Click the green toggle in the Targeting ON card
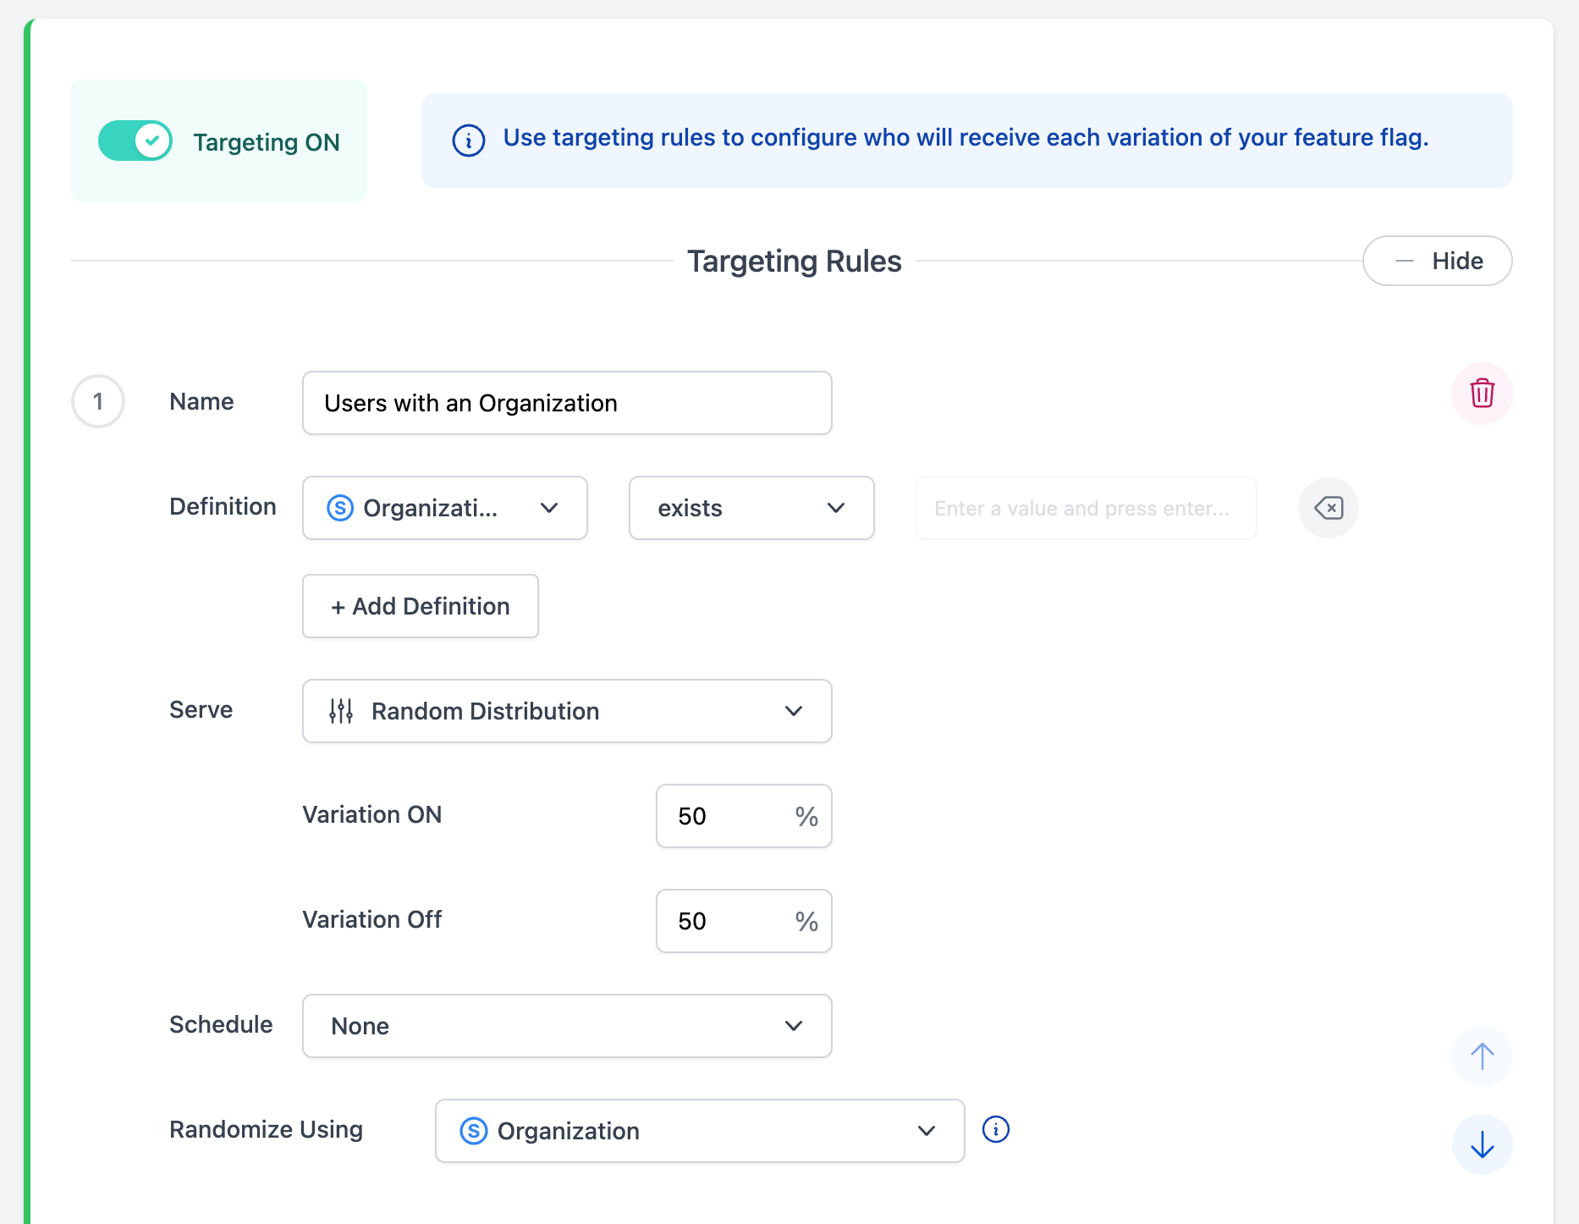The image size is (1579, 1224). click(x=135, y=141)
